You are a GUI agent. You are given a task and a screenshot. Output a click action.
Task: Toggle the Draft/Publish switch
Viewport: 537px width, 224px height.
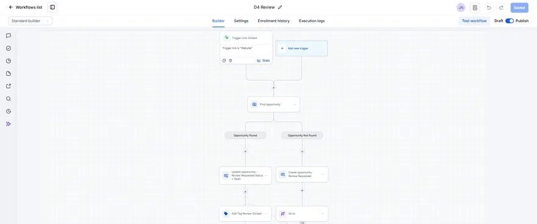tap(510, 21)
